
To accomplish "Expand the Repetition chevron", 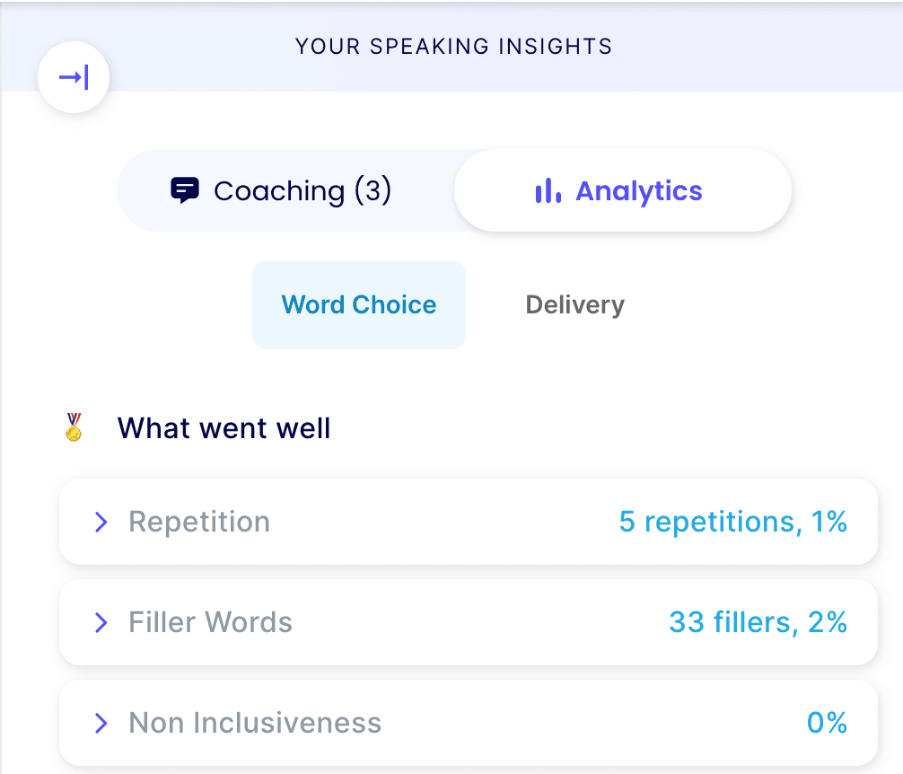I will coord(101,522).
